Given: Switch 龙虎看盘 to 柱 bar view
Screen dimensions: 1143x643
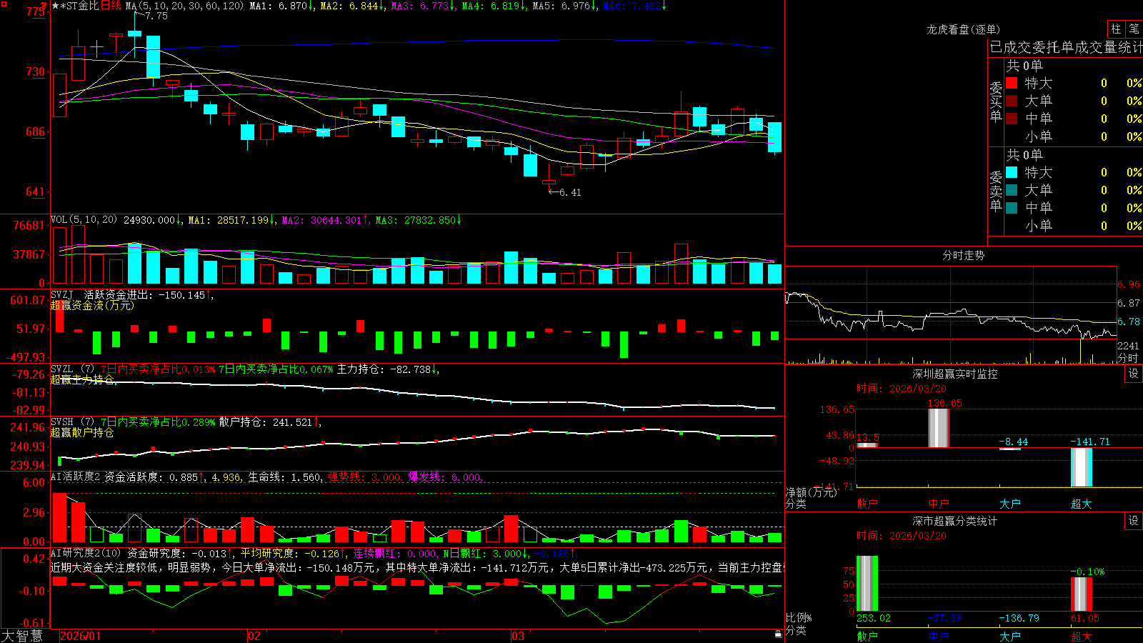Looking at the screenshot, I should [x=1116, y=29].
